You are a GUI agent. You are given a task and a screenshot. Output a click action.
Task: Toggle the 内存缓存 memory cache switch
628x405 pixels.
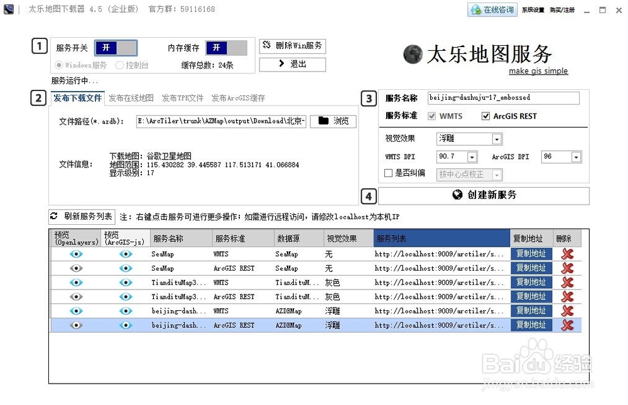(226, 48)
